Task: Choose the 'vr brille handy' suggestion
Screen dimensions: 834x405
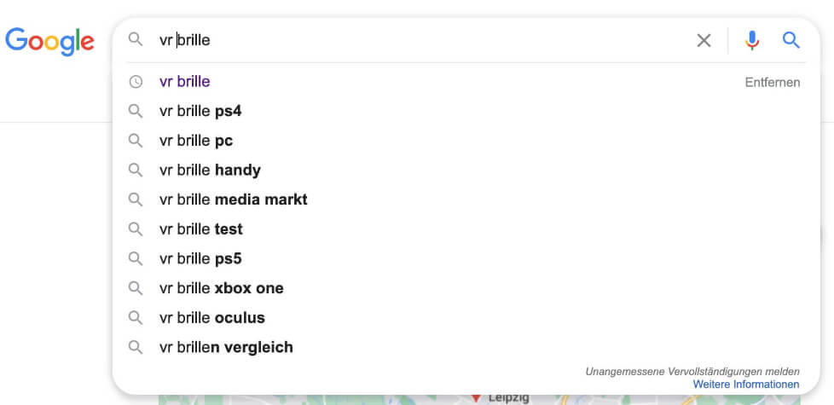Action: [x=210, y=170]
